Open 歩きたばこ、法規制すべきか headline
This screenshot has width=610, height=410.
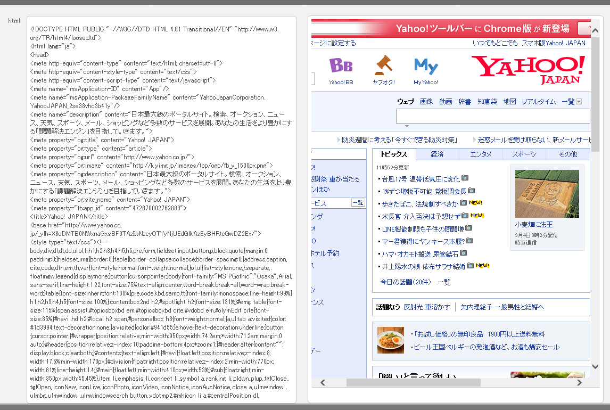[x=420, y=204]
